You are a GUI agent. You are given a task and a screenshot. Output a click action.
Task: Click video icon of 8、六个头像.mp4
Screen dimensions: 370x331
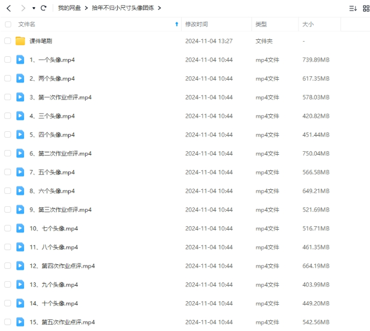[x=20, y=191]
